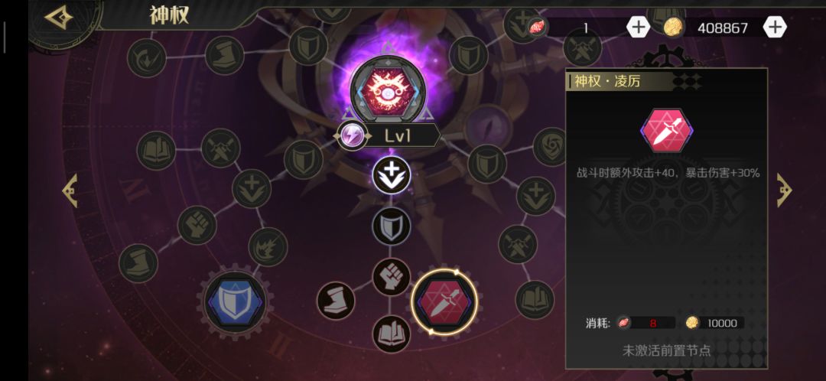
Task: Tap the back arrow beside 神权
Action: pos(58,18)
